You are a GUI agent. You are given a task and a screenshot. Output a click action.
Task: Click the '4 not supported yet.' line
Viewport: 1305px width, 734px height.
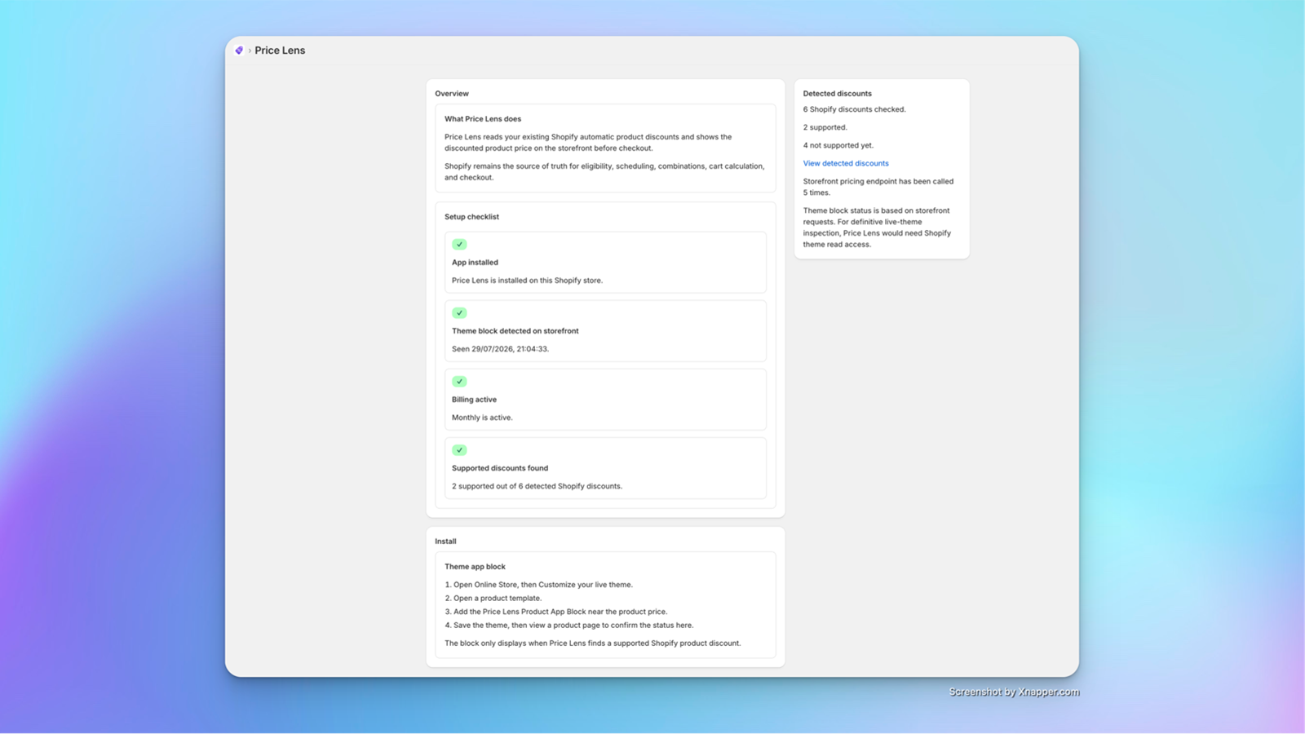(838, 145)
